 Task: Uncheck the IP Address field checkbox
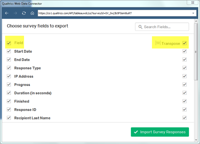pos(9,76)
